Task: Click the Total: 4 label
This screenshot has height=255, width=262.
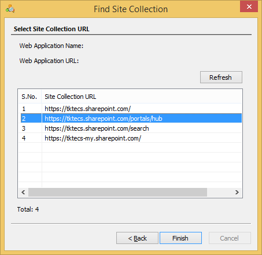Action: pyautogui.click(x=28, y=209)
